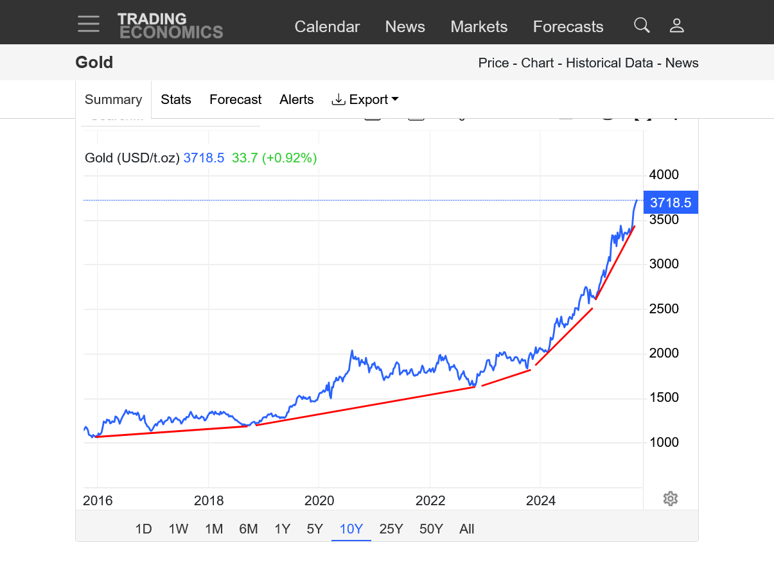Select the All time range

(x=466, y=529)
